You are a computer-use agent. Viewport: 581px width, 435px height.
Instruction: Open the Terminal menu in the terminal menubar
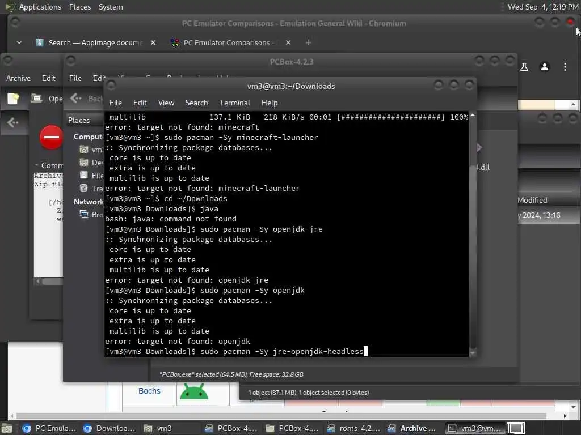[234, 103]
